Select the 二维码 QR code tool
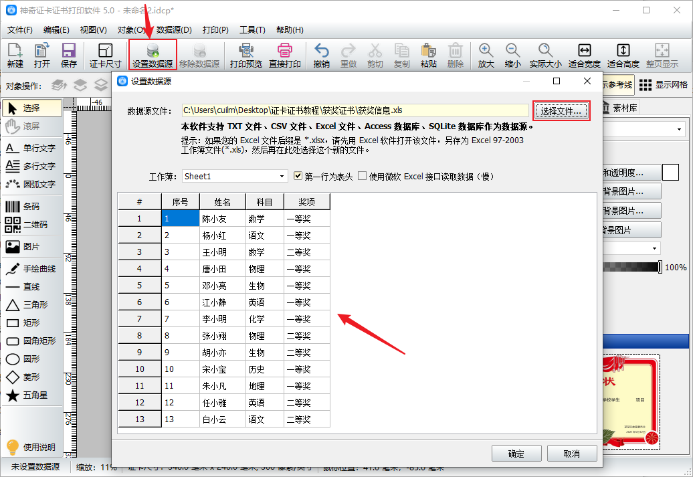 [32, 225]
